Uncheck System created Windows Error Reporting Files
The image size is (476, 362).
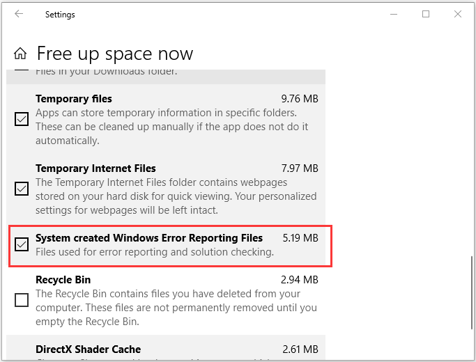click(22, 244)
